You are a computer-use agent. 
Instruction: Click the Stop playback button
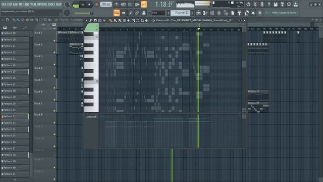tap(89, 5)
